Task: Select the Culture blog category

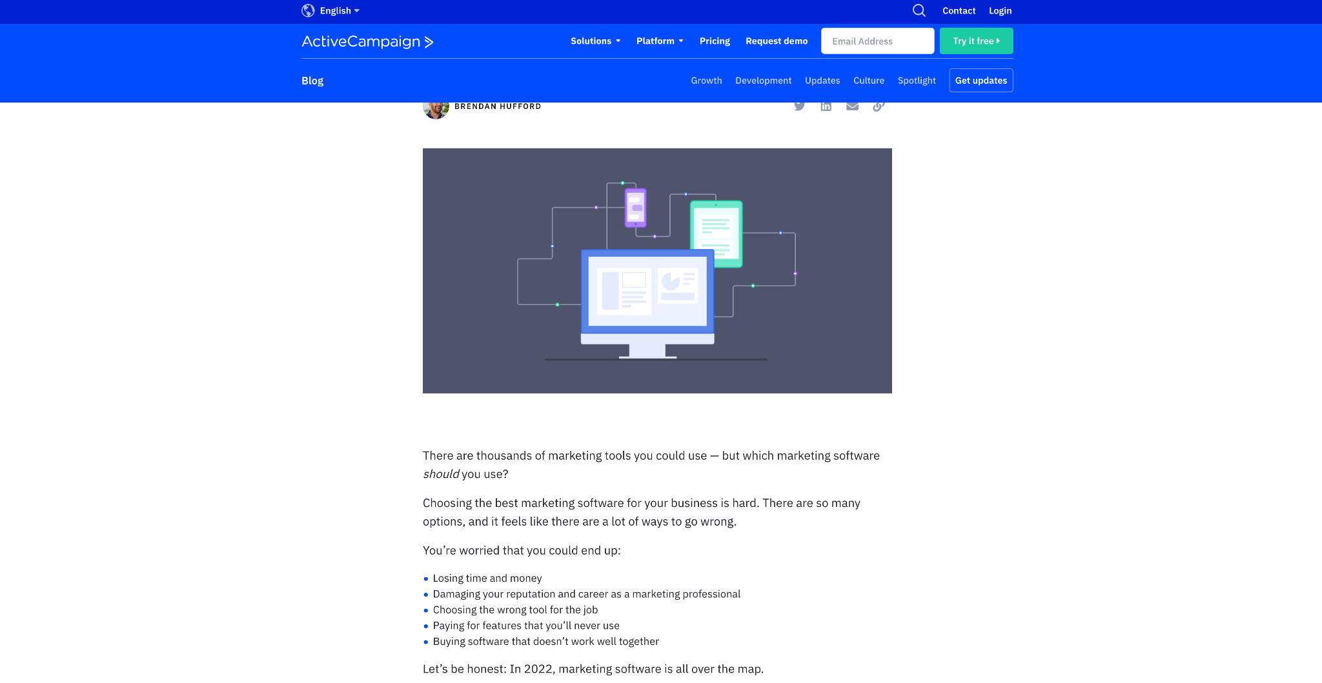Action: (869, 81)
